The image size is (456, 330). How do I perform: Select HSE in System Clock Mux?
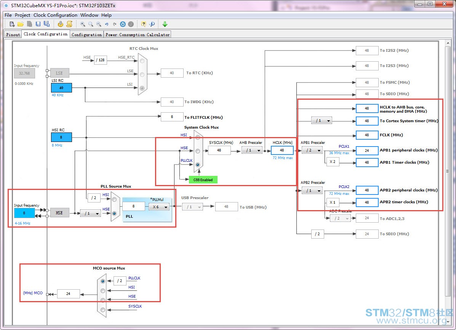pyautogui.click(x=198, y=151)
